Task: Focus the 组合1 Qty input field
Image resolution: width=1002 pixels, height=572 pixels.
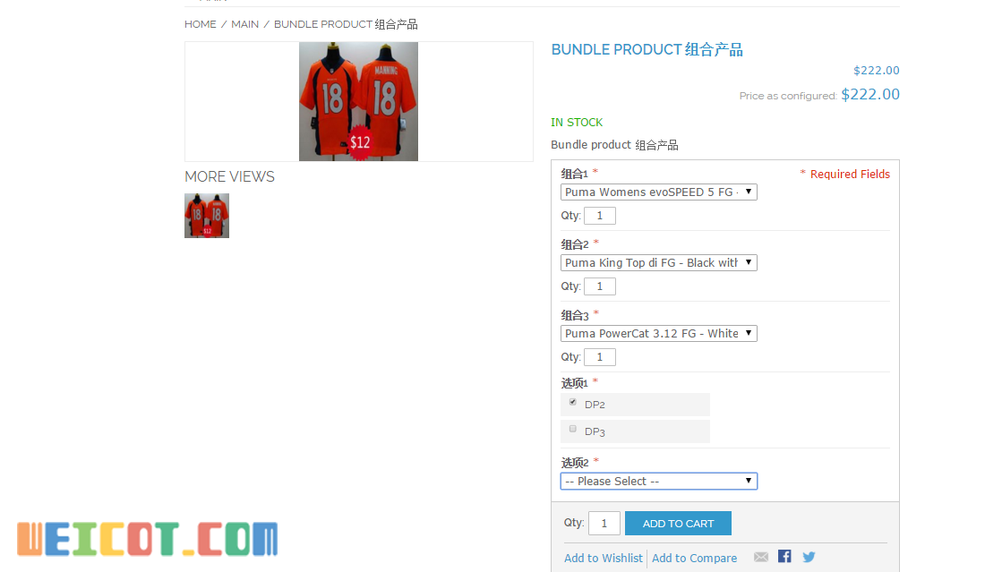Action: 600,216
